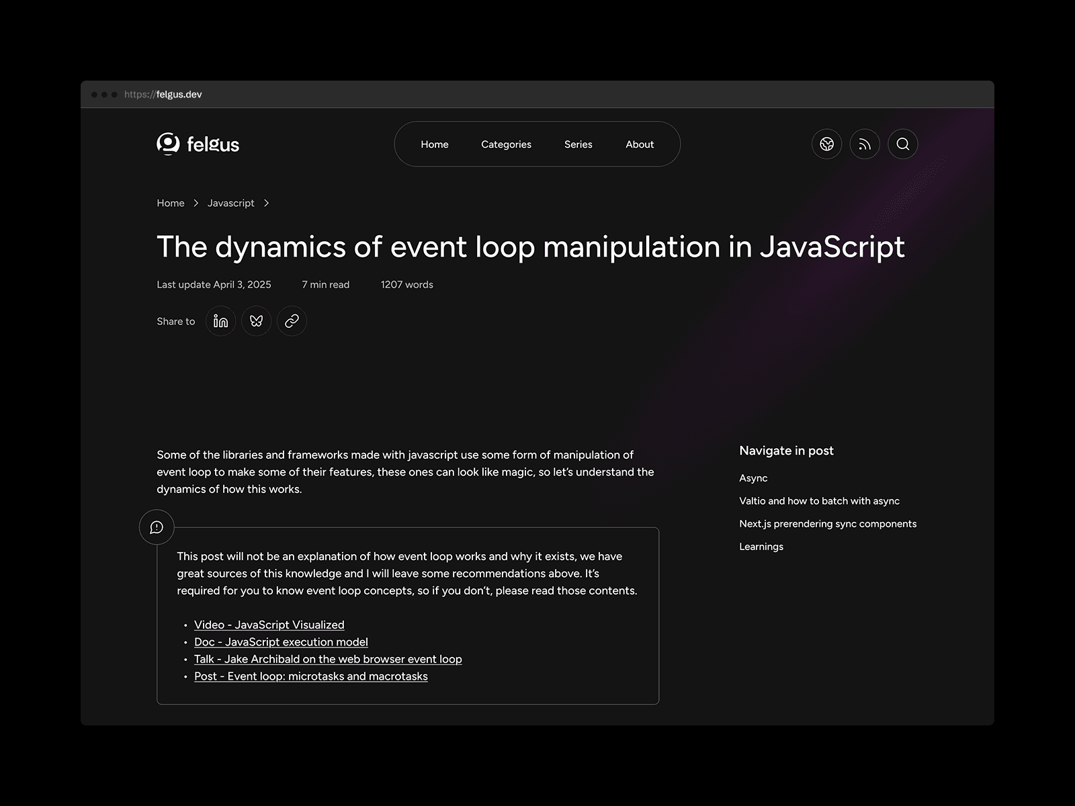The width and height of the screenshot is (1075, 806).
Task: Open Doc - JavaScript execution model link
Action: click(x=281, y=642)
